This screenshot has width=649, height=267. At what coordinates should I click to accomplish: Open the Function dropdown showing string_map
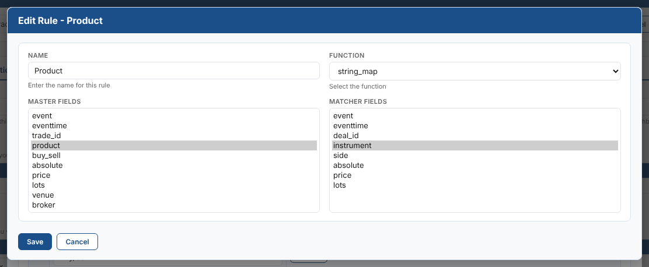click(474, 71)
